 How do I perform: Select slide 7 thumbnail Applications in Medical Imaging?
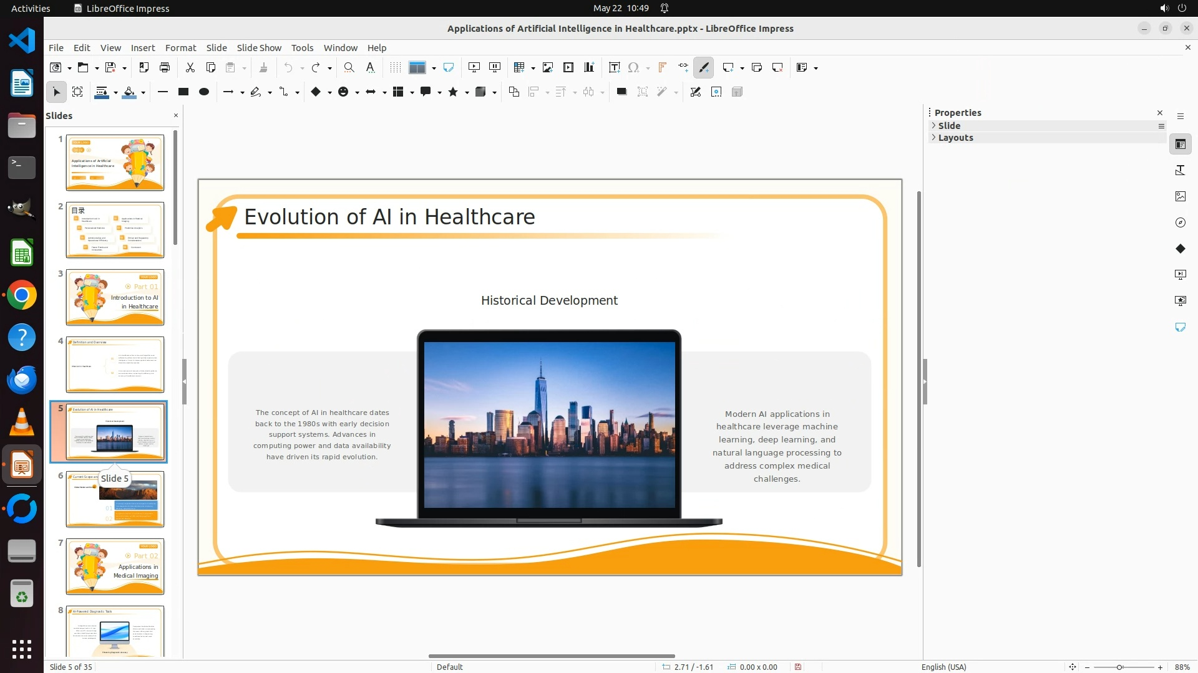(x=115, y=566)
